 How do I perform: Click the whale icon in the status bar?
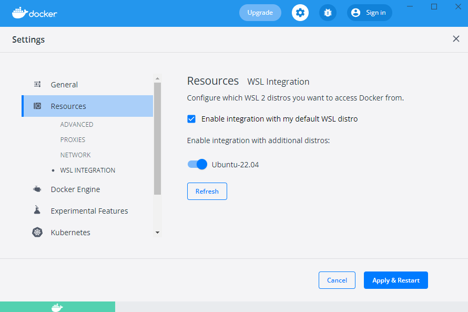click(x=57, y=307)
